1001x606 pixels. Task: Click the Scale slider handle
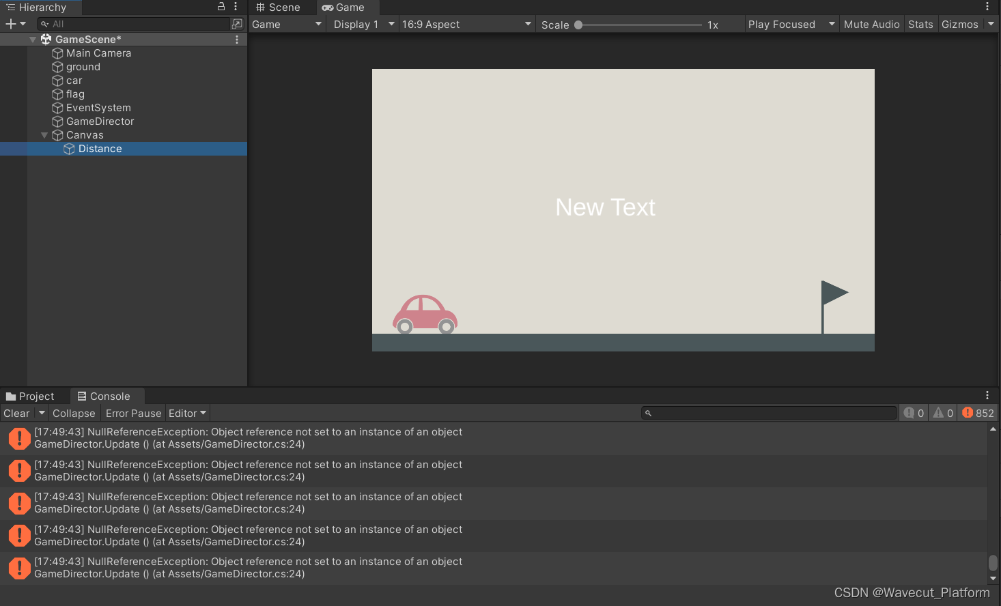pos(578,25)
